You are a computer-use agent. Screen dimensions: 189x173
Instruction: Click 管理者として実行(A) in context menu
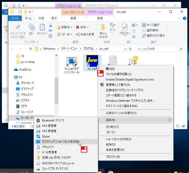tap(136, 85)
